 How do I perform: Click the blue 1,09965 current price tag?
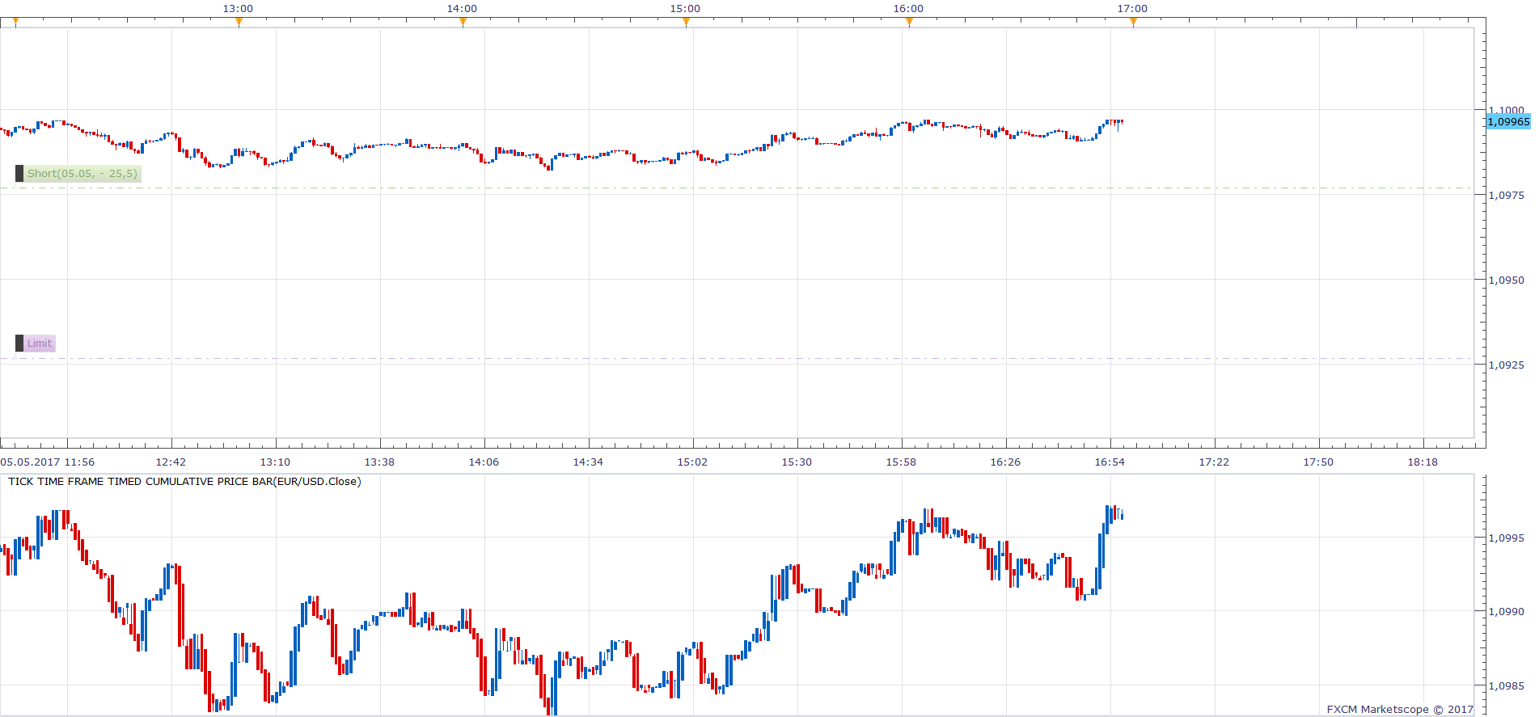coord(1509,122)
